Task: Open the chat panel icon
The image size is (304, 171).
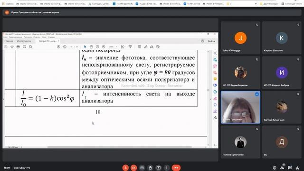Action: [290, 168]
